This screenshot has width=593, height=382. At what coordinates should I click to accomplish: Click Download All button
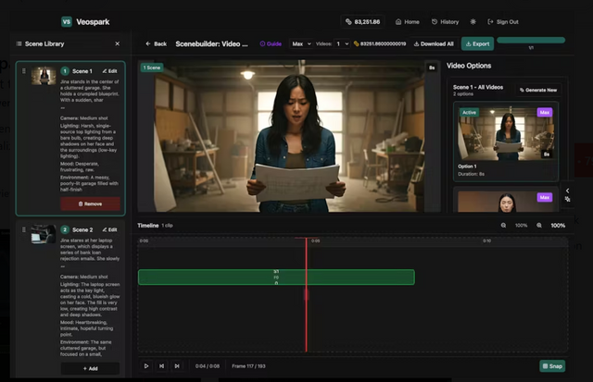pyautogui.click(x=434, y=43)
